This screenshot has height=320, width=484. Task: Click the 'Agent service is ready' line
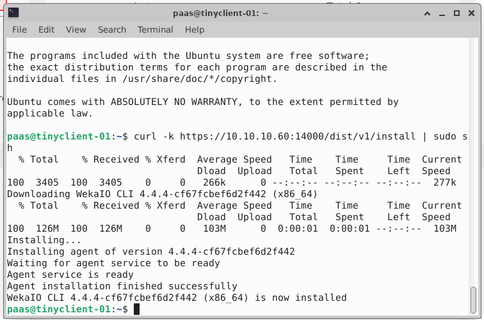click(70, 275)
